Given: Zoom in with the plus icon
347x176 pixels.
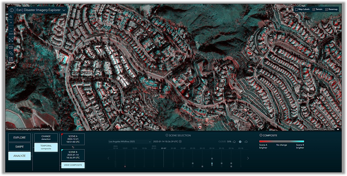Looking at the screenshot, I should [x=11, y=23].
